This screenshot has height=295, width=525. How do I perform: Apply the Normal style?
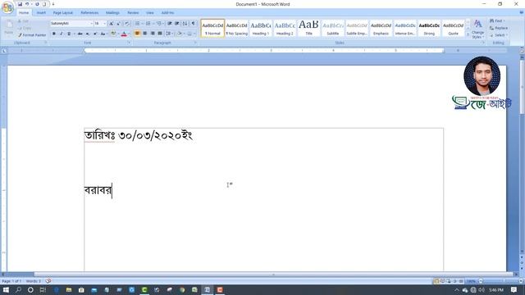(212, 28)
